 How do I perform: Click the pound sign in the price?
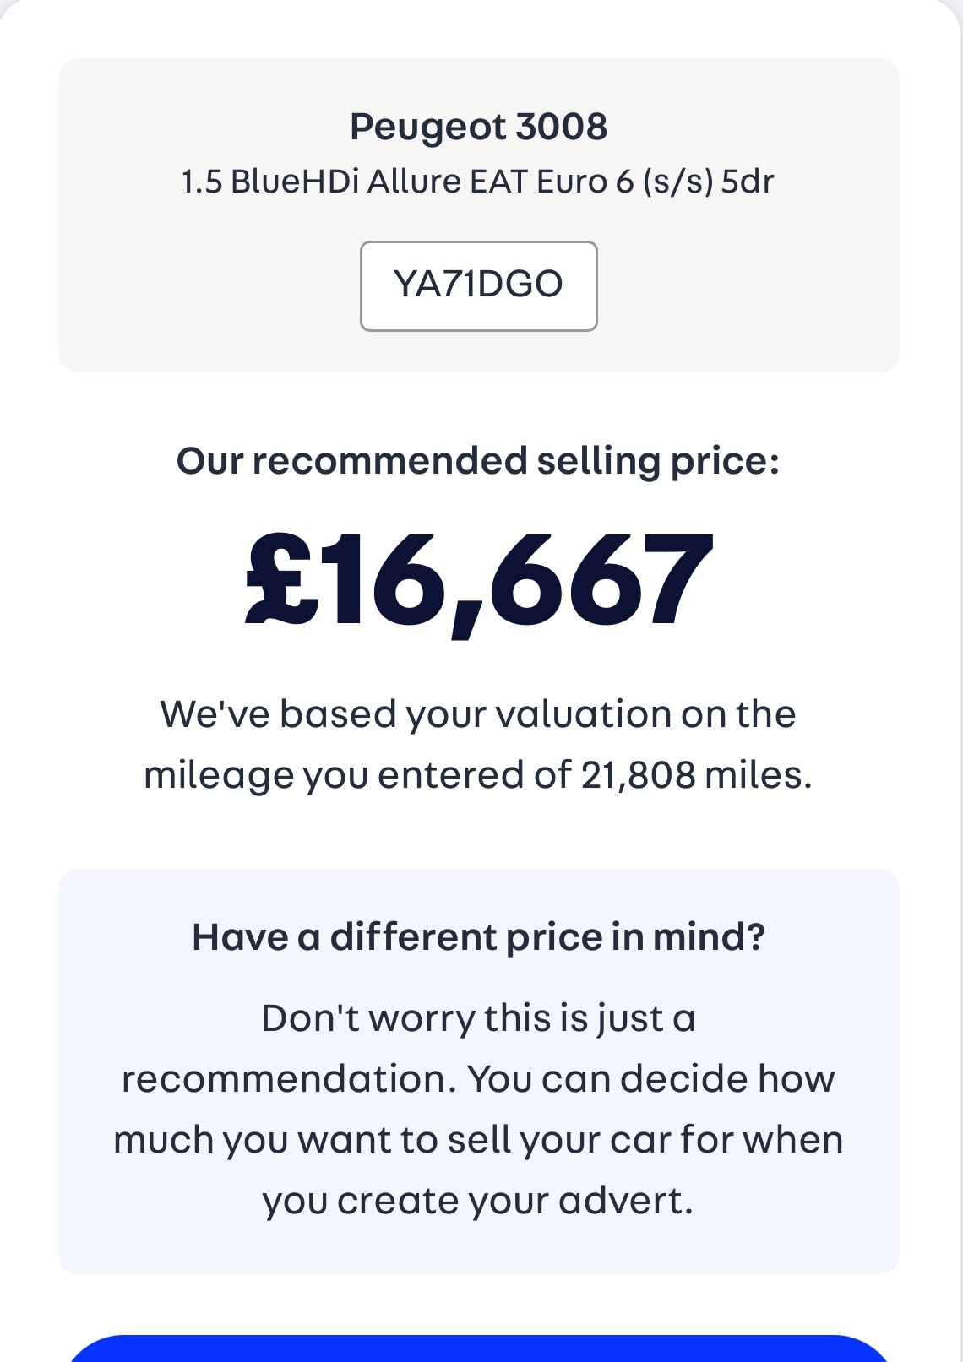coord(282,581)
